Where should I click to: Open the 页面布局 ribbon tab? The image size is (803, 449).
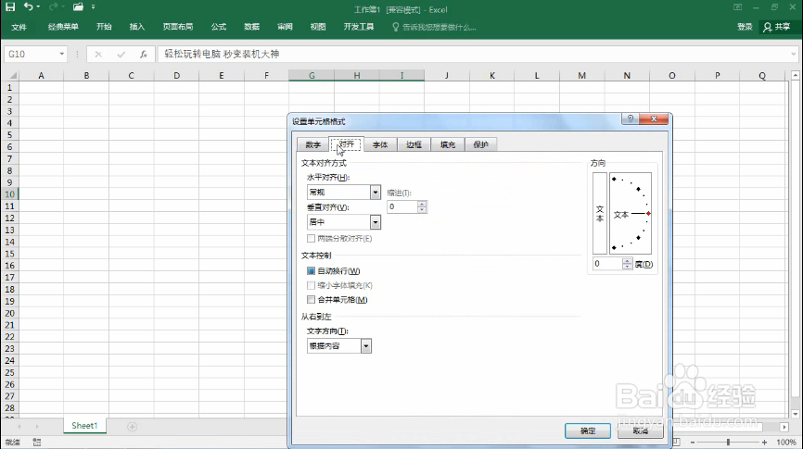pos(178,27)
